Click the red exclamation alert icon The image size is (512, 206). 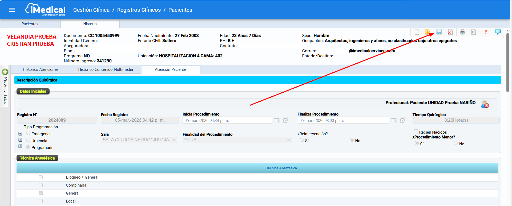pos(486,32)
